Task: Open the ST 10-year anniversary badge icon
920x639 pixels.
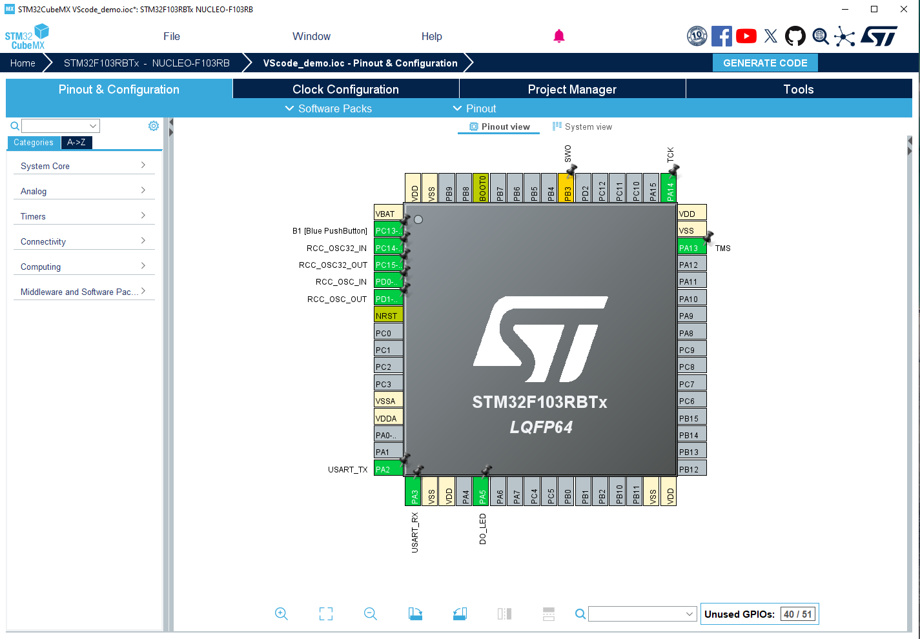Action: click(x=697, y=36)
